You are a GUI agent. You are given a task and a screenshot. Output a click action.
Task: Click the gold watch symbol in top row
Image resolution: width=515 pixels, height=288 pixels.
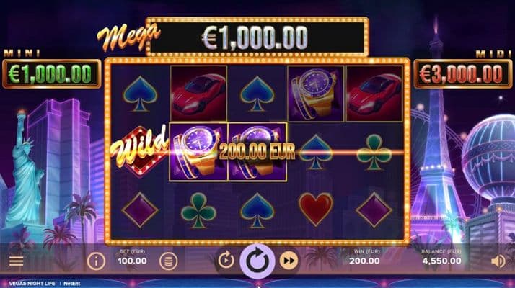[316, 94]
